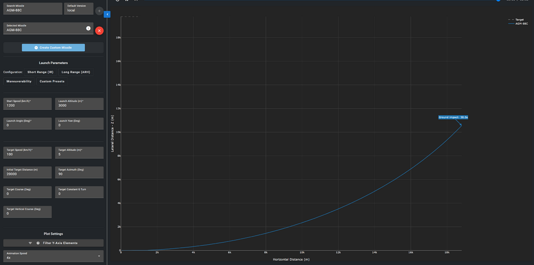
Task: Open the Default Version selector
Action: pos(78,9)
